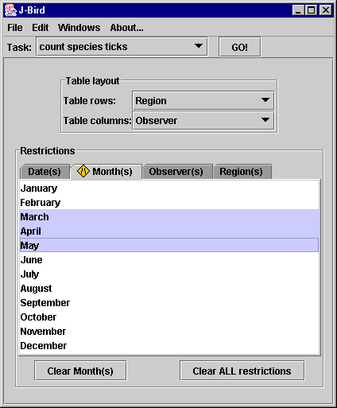The image size is (337, 408).
Task: Open the File menu
Action: coord(15,28)
